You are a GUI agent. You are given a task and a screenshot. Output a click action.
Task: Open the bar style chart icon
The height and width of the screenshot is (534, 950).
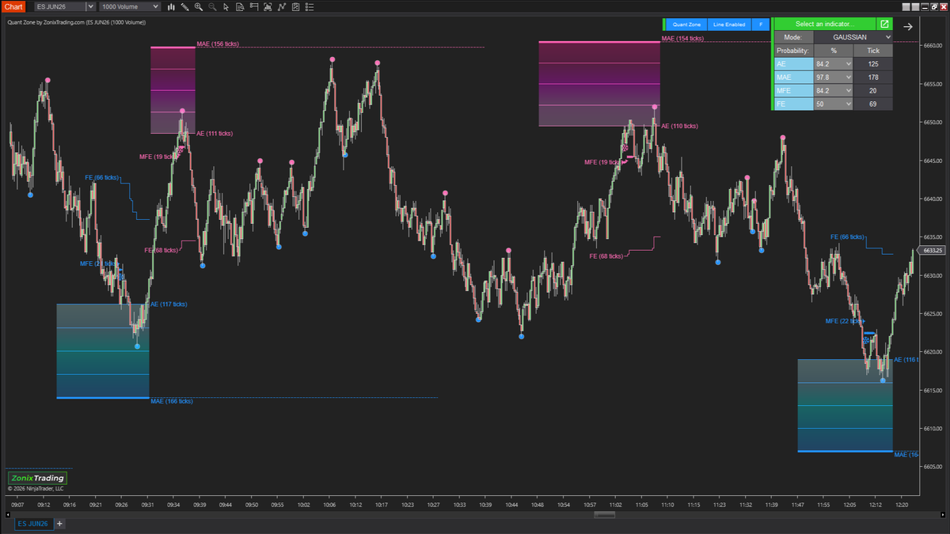click(x=171, y=6)
